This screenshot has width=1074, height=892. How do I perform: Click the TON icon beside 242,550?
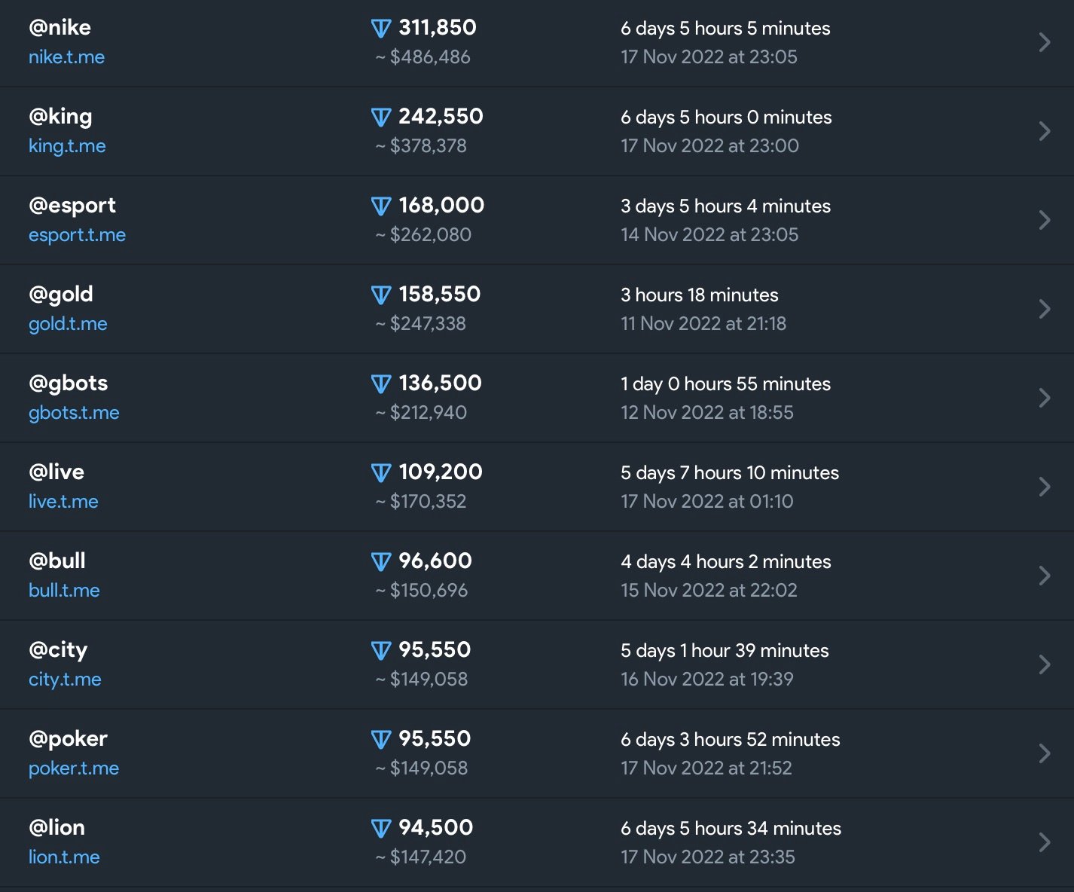[x=381, y=118]
